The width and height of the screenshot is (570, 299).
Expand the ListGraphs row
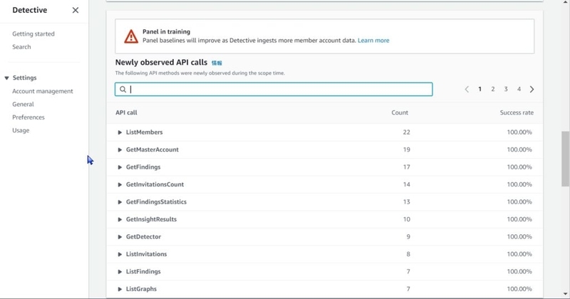[x=120, y=290]
